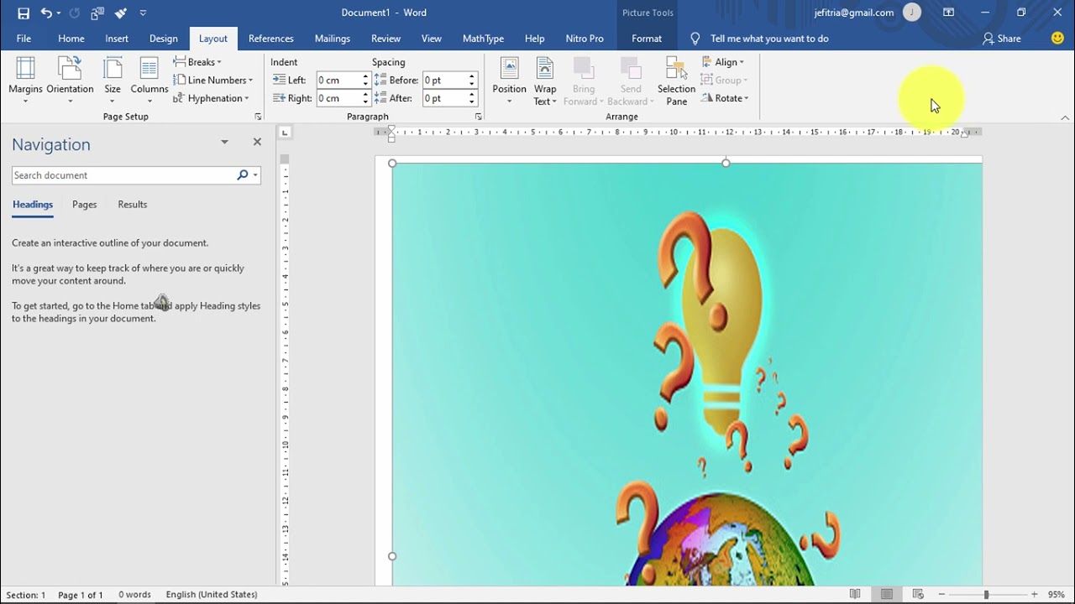1075x604 pixels.
Task: Open the Selection Pane
Action: click(x=676, y=81)
